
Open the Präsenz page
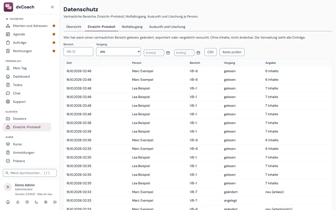pos(27,161)
